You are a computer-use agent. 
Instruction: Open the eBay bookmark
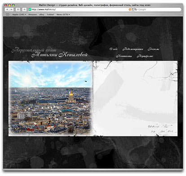42,14
